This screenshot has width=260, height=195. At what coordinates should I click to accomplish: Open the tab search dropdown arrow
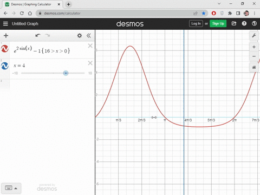pos(219,4)
